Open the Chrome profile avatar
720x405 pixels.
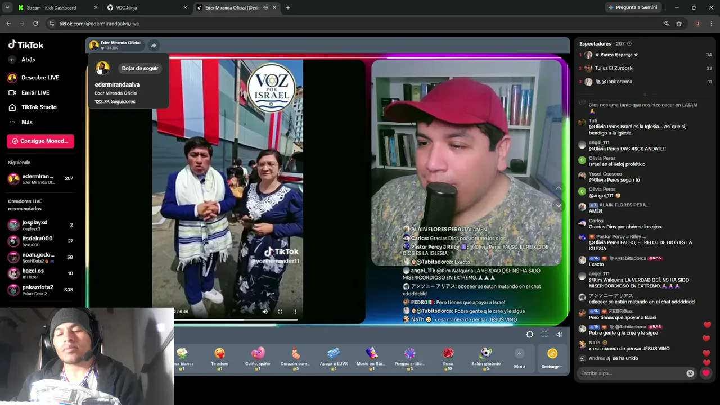(x=697, y=24)
